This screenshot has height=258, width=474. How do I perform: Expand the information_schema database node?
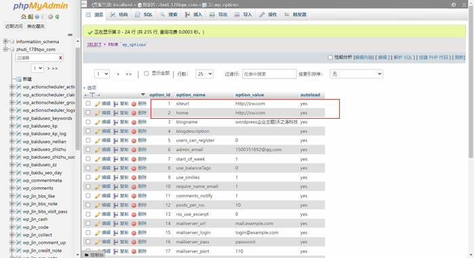(x=5, y=41)
